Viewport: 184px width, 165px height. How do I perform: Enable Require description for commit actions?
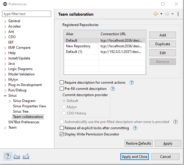pyautogui.click(x=62, y=83)
